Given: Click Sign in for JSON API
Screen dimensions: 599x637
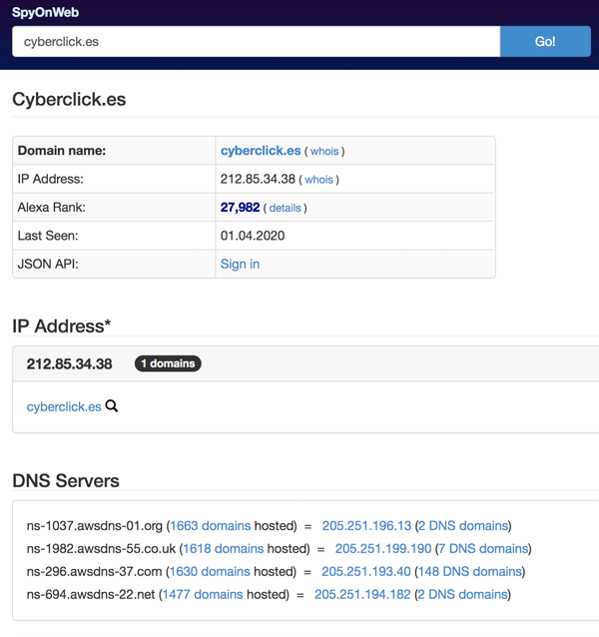Looking at the screenshot, I should tap(240, 264).
